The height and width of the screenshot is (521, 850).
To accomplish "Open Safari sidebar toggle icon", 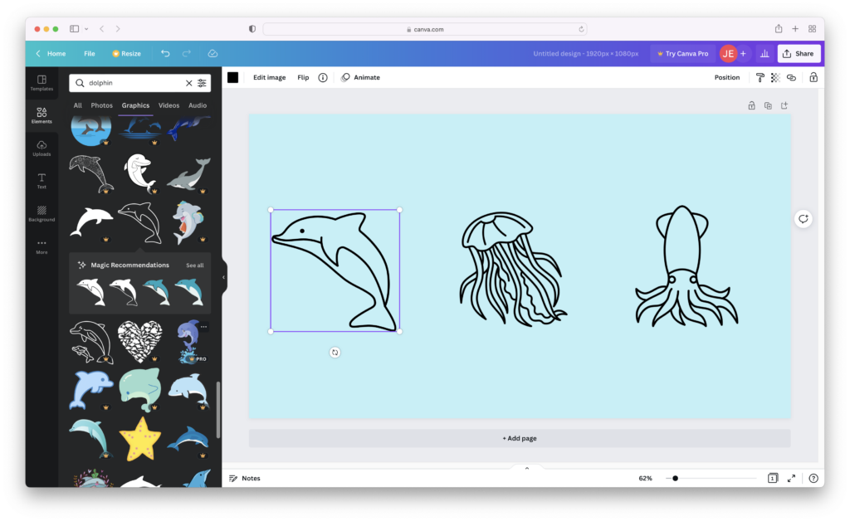I will pos(74,29).
